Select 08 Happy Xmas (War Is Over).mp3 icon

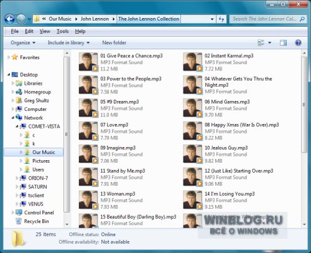(192, 131)
